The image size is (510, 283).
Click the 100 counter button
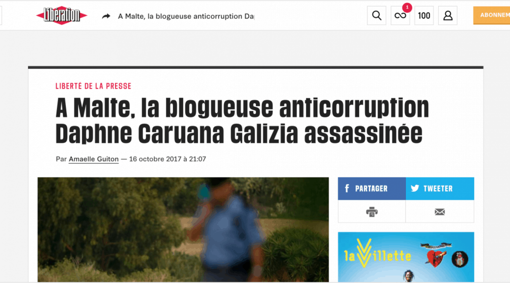tap(424, 15)
